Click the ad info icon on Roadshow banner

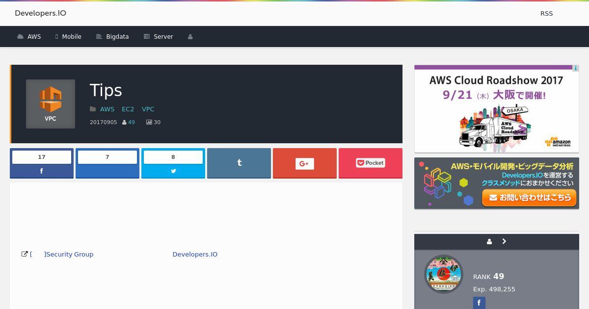(576, 68)
